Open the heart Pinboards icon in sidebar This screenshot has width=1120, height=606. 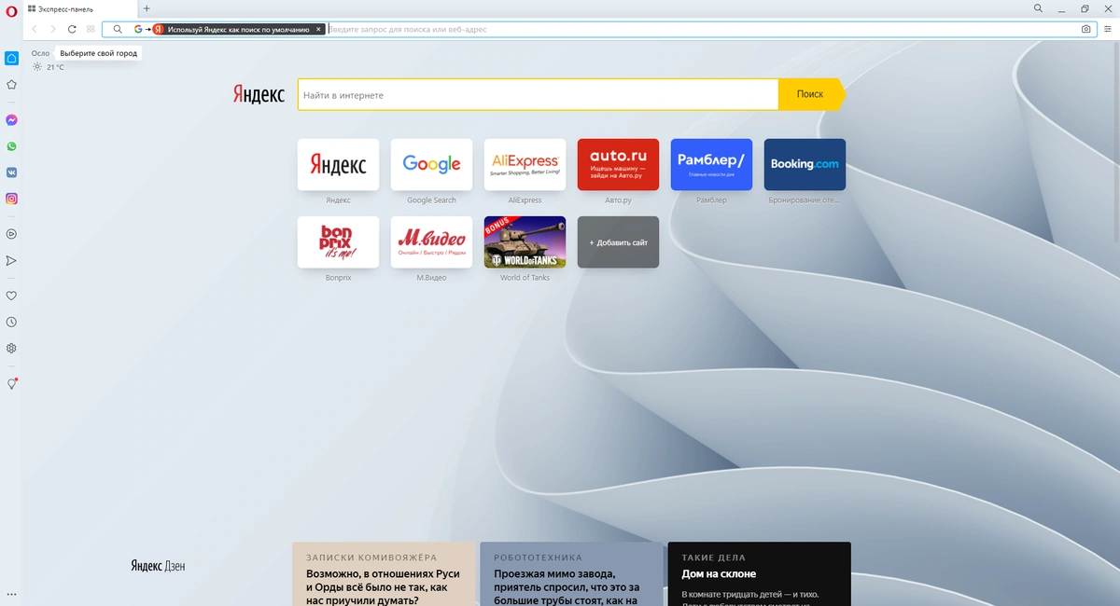point(11,296)
